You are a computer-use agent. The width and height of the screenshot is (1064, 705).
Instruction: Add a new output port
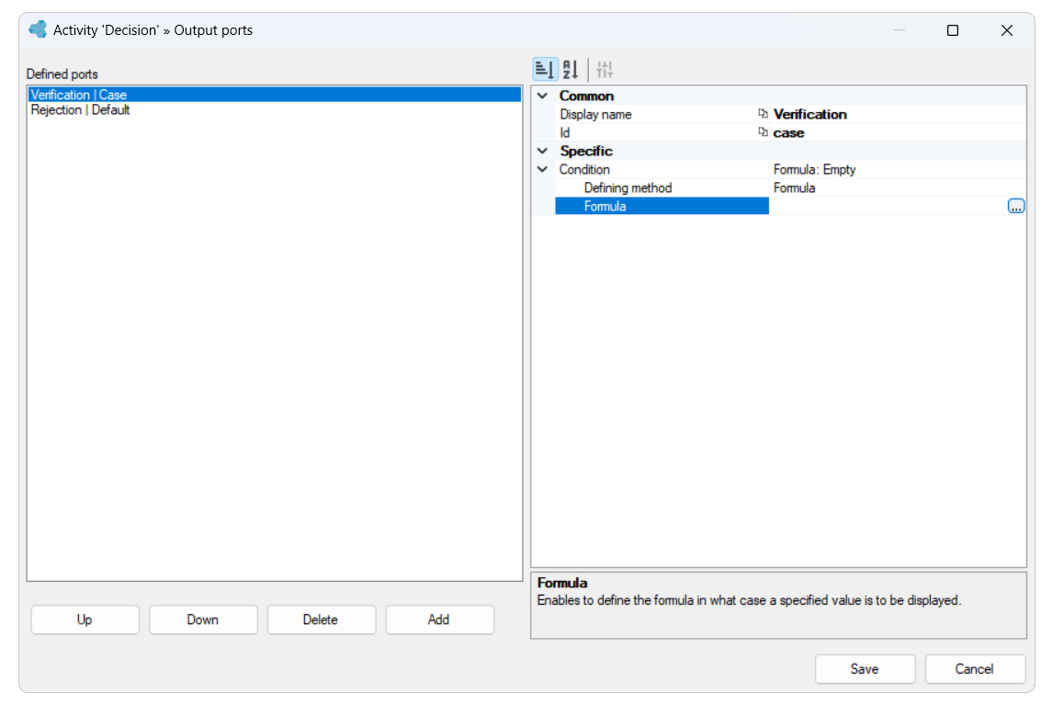coord(439,620)
